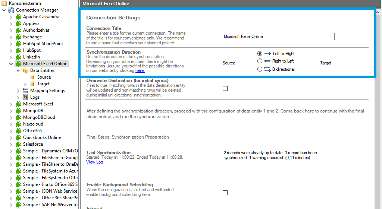Select Right to Left synchronization direction
This screenshot has height=209, width=382.
[x=260, y=61]
